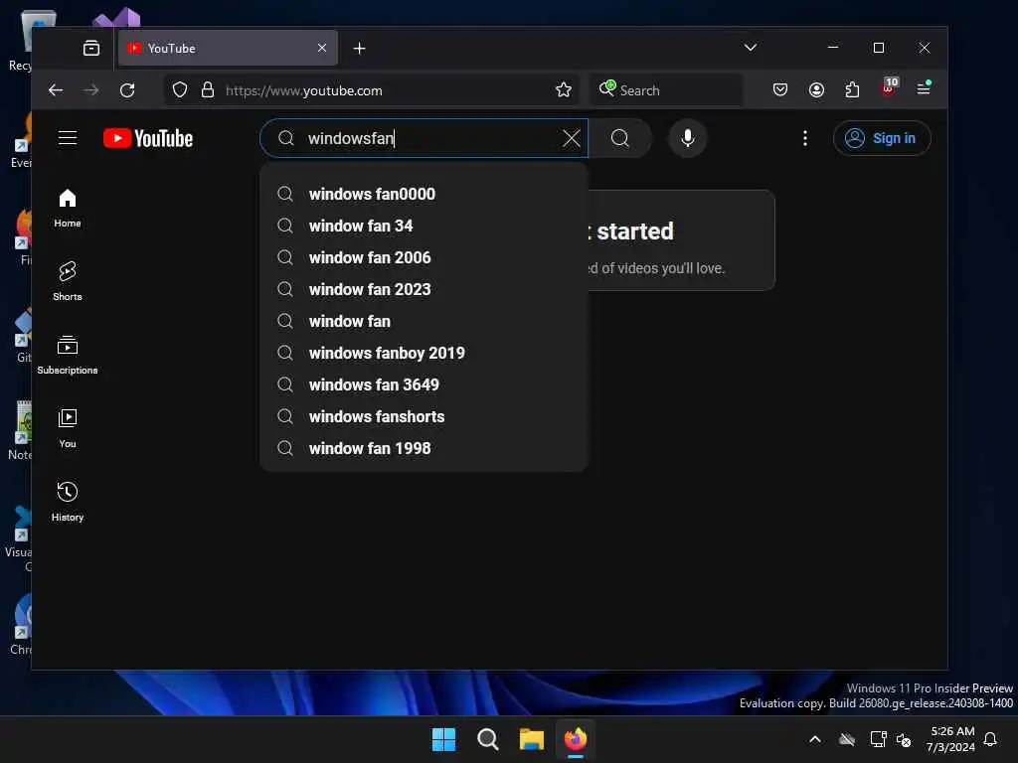Screen dimensions: 1018x763
Task: Click the YouTube search magnifier button
Action: [x=620, y=138]
